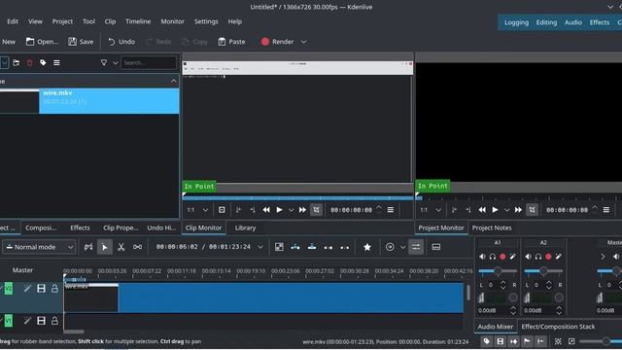This screenshot has height=350, width=622.
Task: Click the preview render circle icon
Action: pos(390,247)
